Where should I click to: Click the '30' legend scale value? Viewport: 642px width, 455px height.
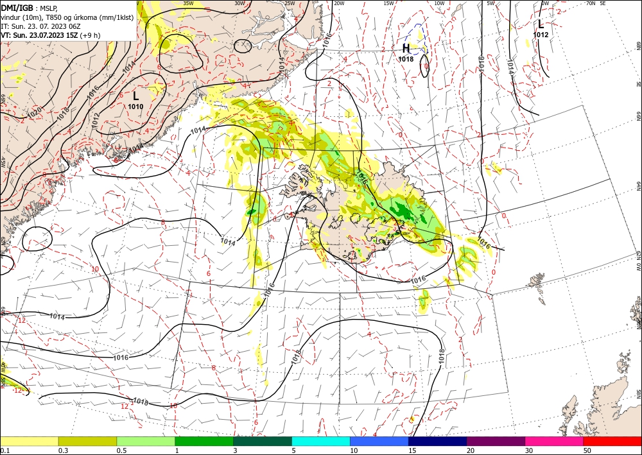pos(529,451)
